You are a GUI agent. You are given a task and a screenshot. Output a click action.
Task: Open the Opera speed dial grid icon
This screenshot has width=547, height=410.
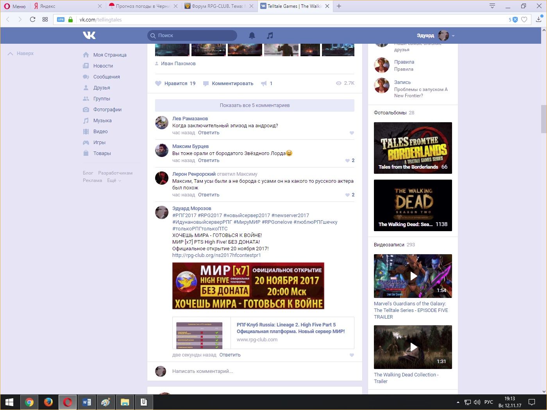point(45,20)
